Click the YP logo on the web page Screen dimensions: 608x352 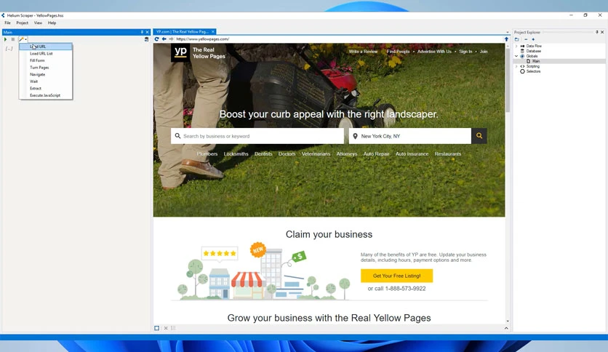click(180, 52)
